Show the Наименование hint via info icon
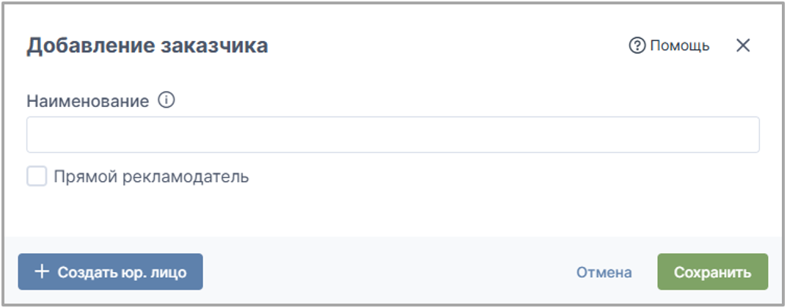 point(166,100)
